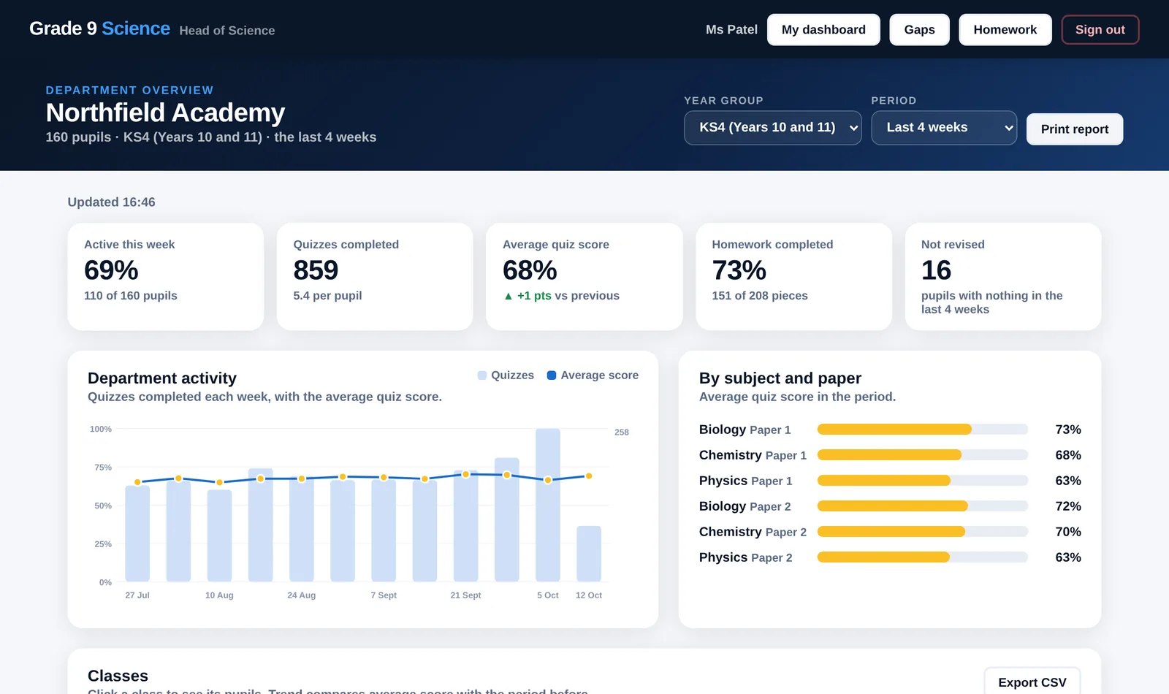Open the Period dropdown showing Last 4 weeks

[x=944, y=128]
